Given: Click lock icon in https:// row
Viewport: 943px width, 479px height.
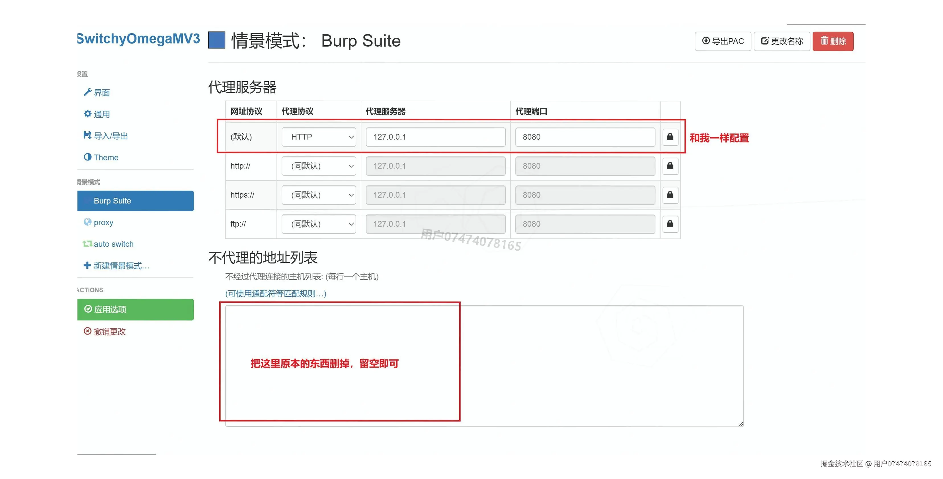Looking at the screenshot, I should click(670, 195).
